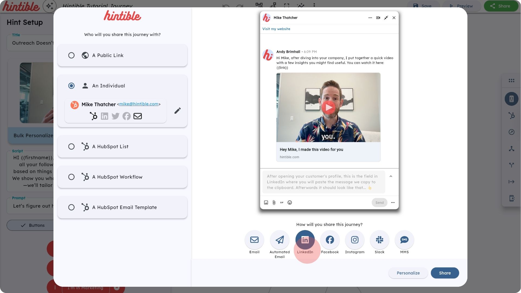Image resolution: width=521 pixels, height=293 pixels.
Task: Collapse the chat composer with the chevron
Action: click(391, 176)
